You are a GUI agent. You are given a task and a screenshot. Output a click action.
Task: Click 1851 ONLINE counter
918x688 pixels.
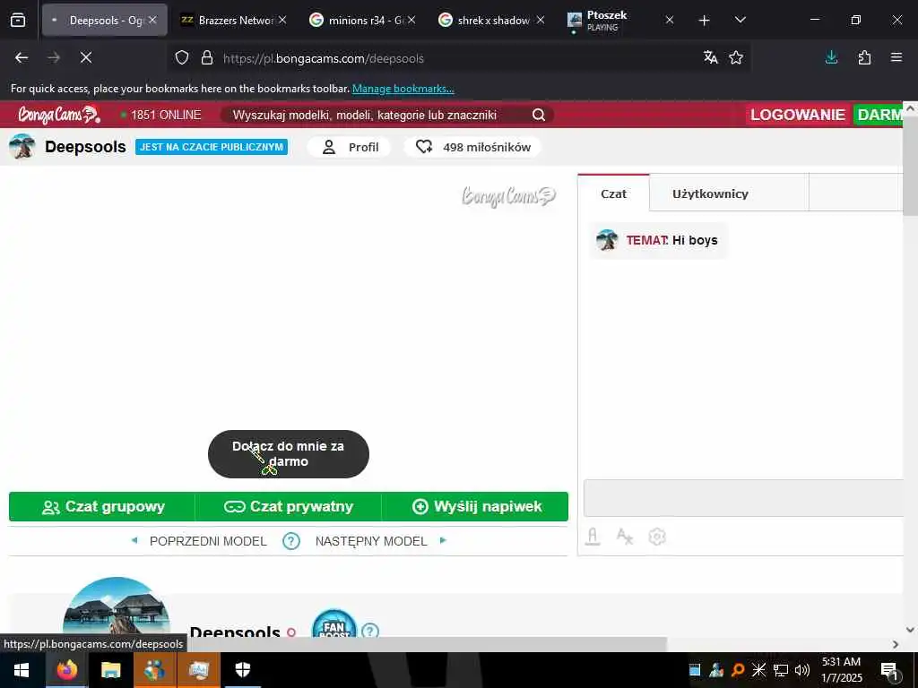pyautogui.click(x=160, y=115)
